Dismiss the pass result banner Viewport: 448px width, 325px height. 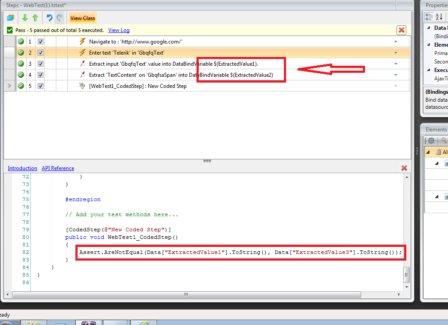tap(401, 30)
